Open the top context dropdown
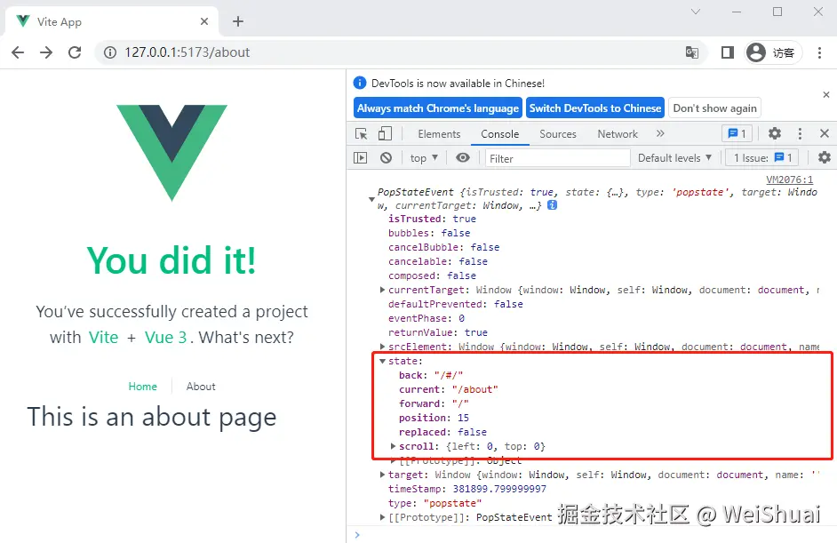Viewport: 837px width, 543px height. click(424, 158)
